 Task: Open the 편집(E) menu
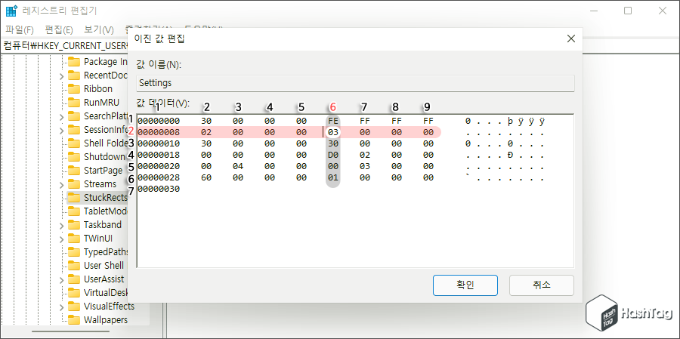point(59,30)
